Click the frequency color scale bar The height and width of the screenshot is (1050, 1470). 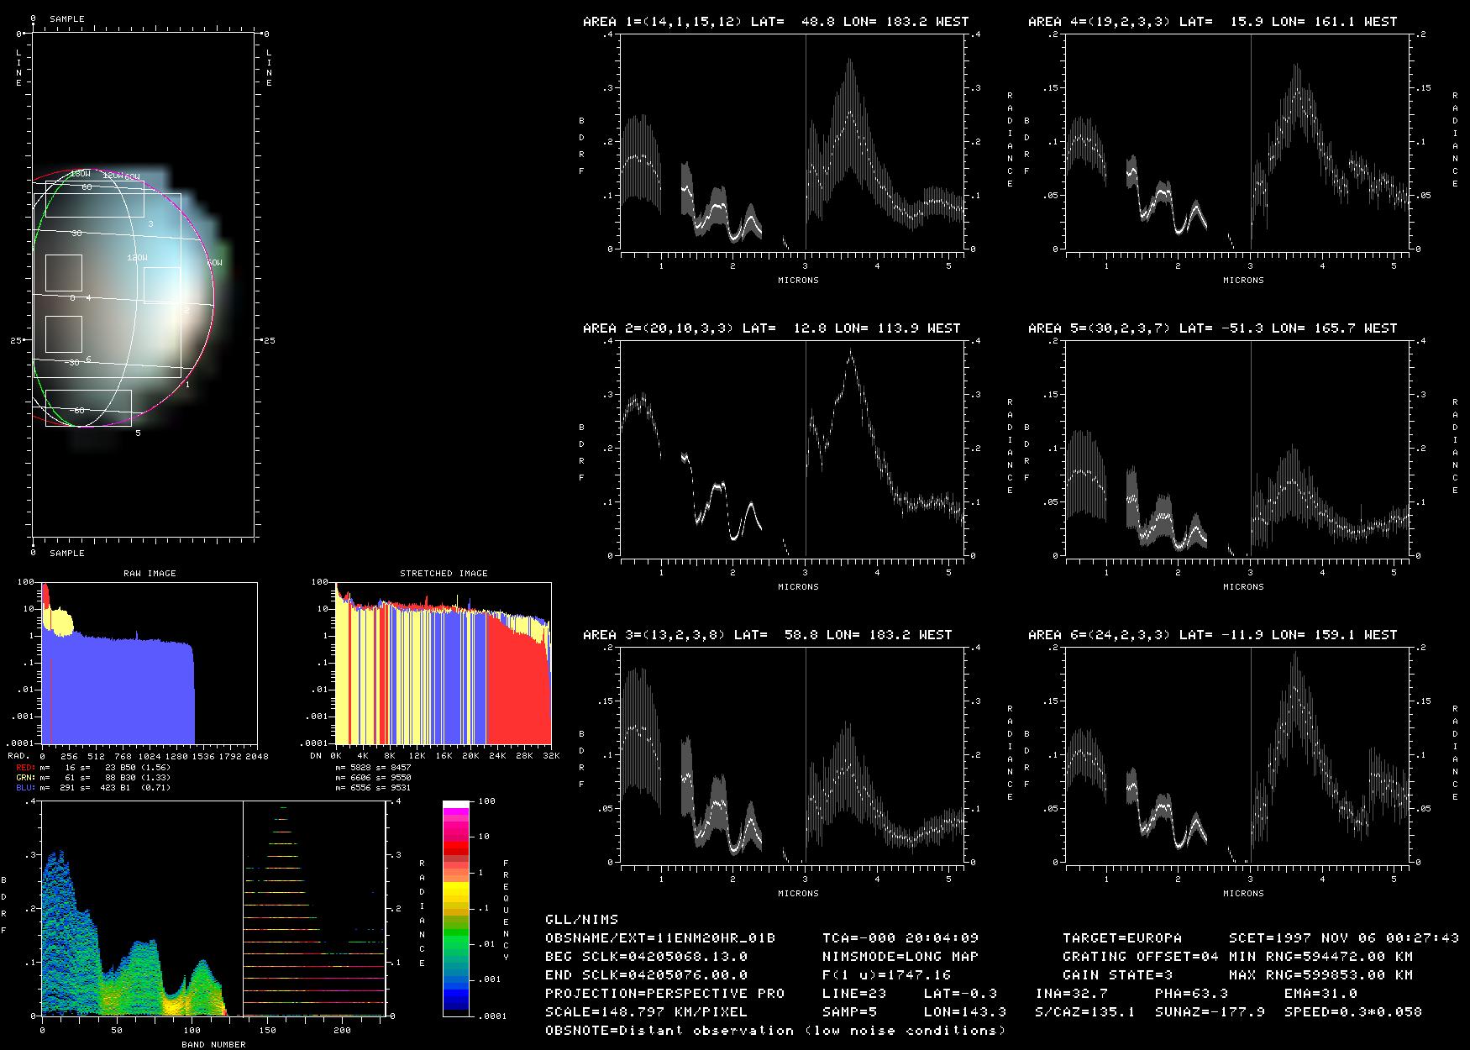pos(456,909)
